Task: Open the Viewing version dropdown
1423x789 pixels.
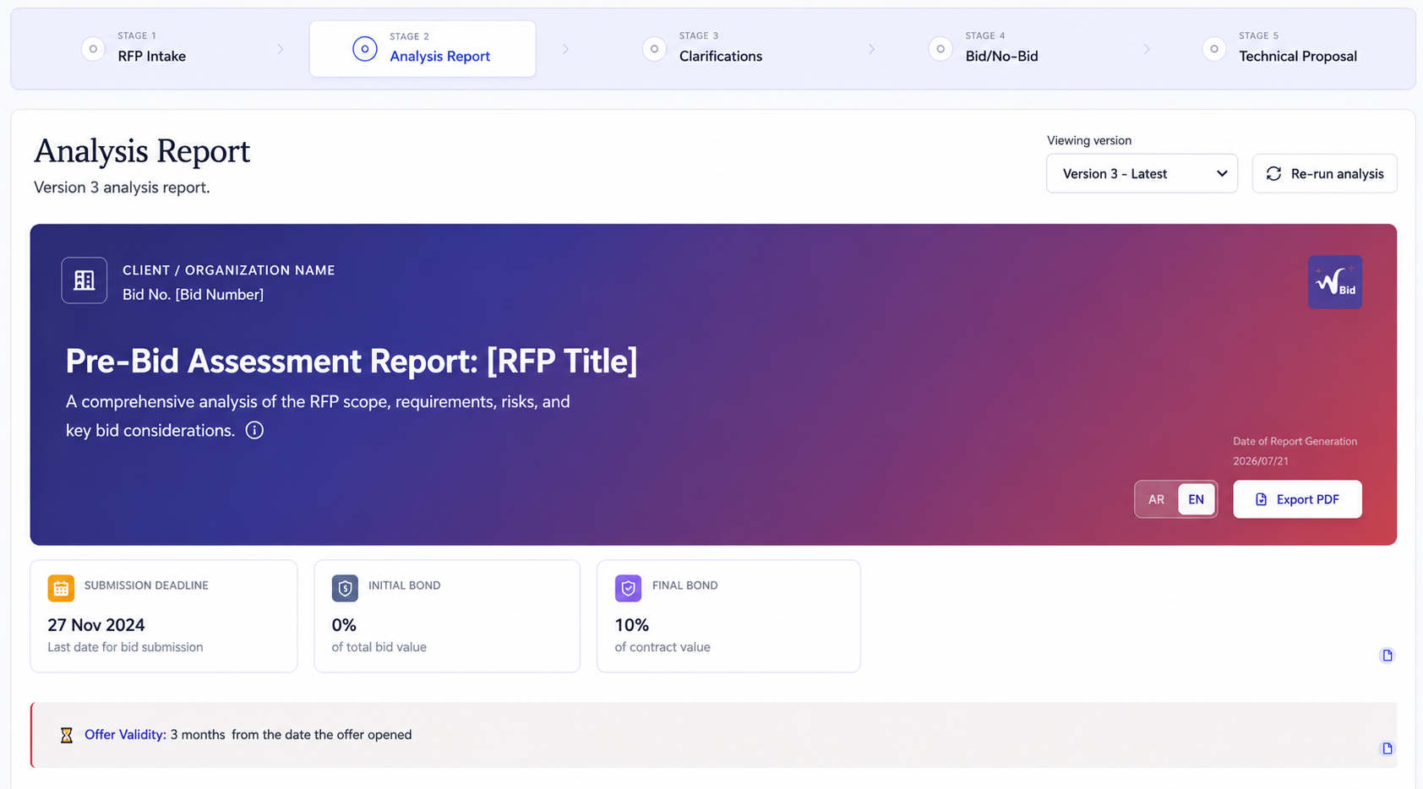Action: pyautogui.click(x=1142, y=173)
